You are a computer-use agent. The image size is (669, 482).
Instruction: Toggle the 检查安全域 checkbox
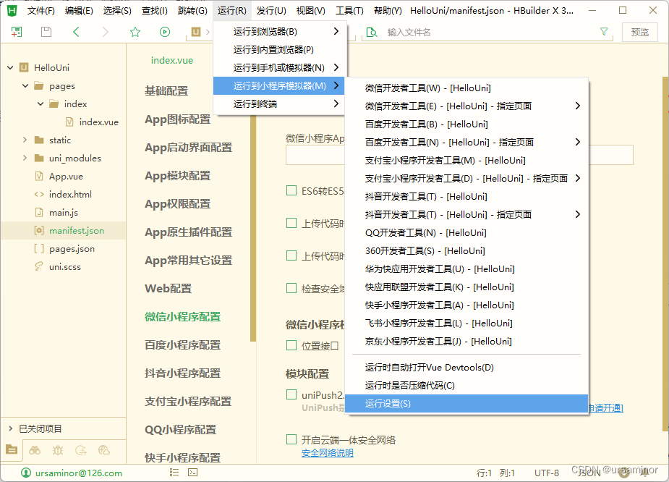pyautogui.click(x=291, y=288)
